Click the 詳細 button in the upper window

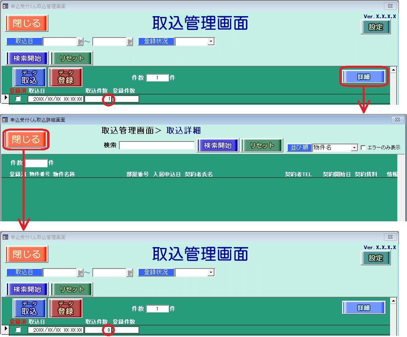[364, 77]
